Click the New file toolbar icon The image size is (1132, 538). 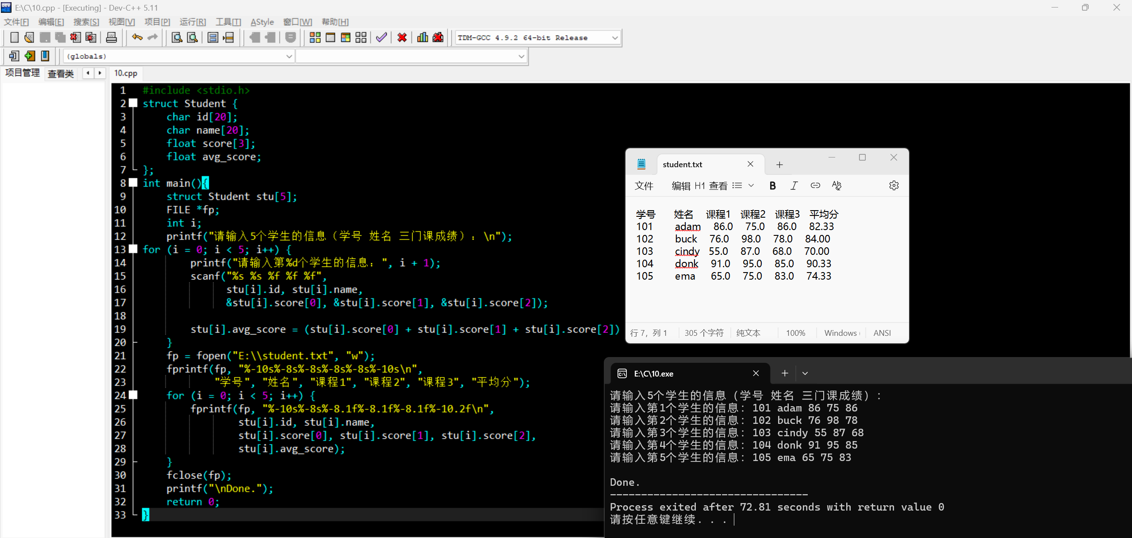(x=14, y=38)
